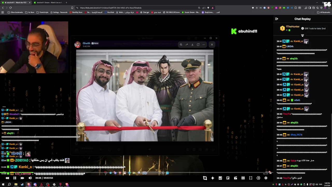Open Settings - Passwords bookmark

tap(59, 12)
